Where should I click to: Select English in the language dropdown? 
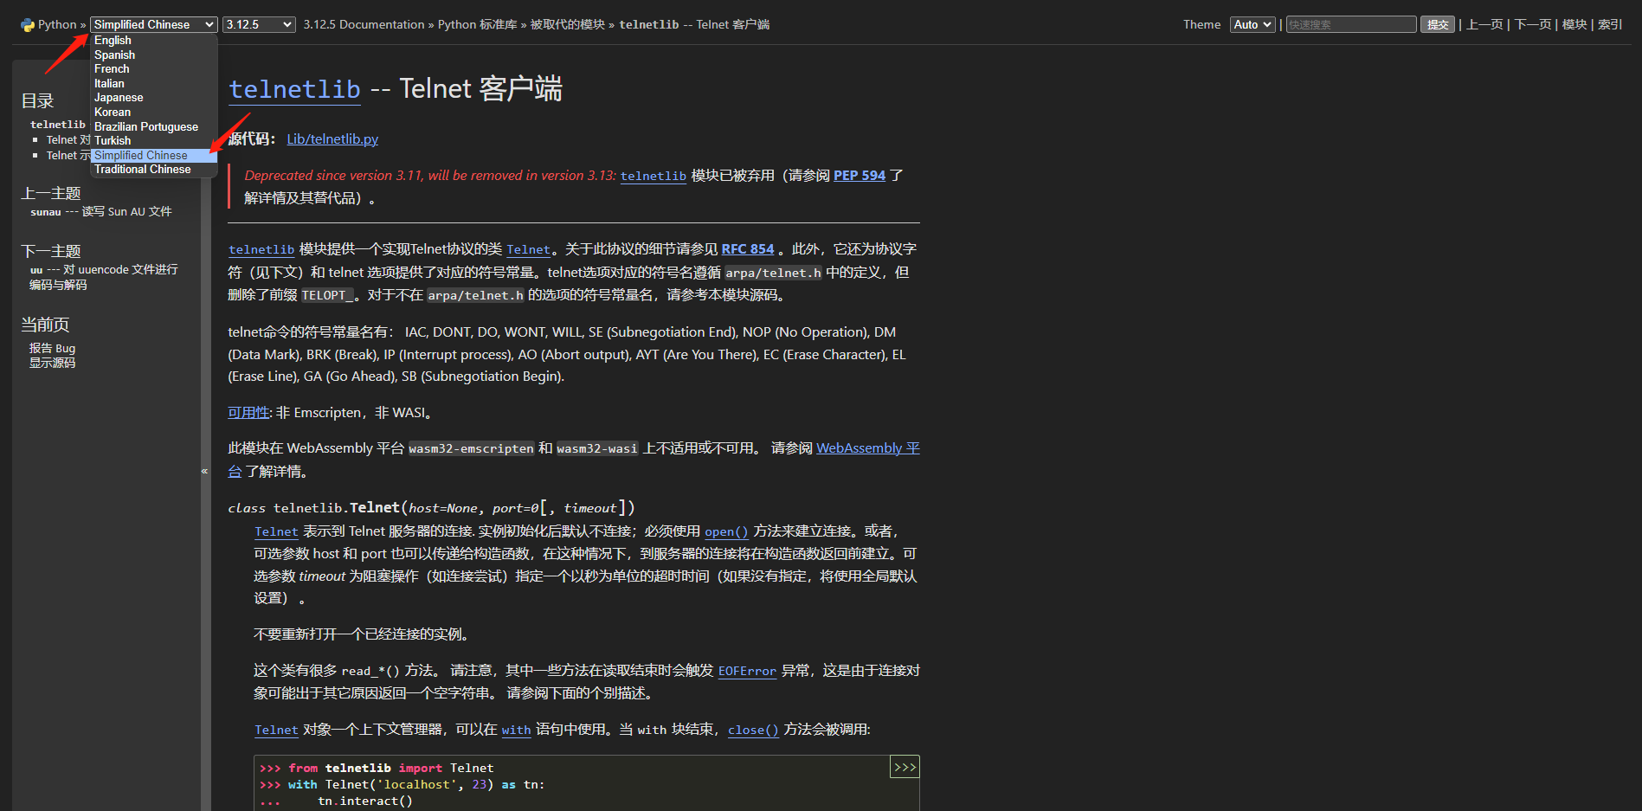(113, 40)
